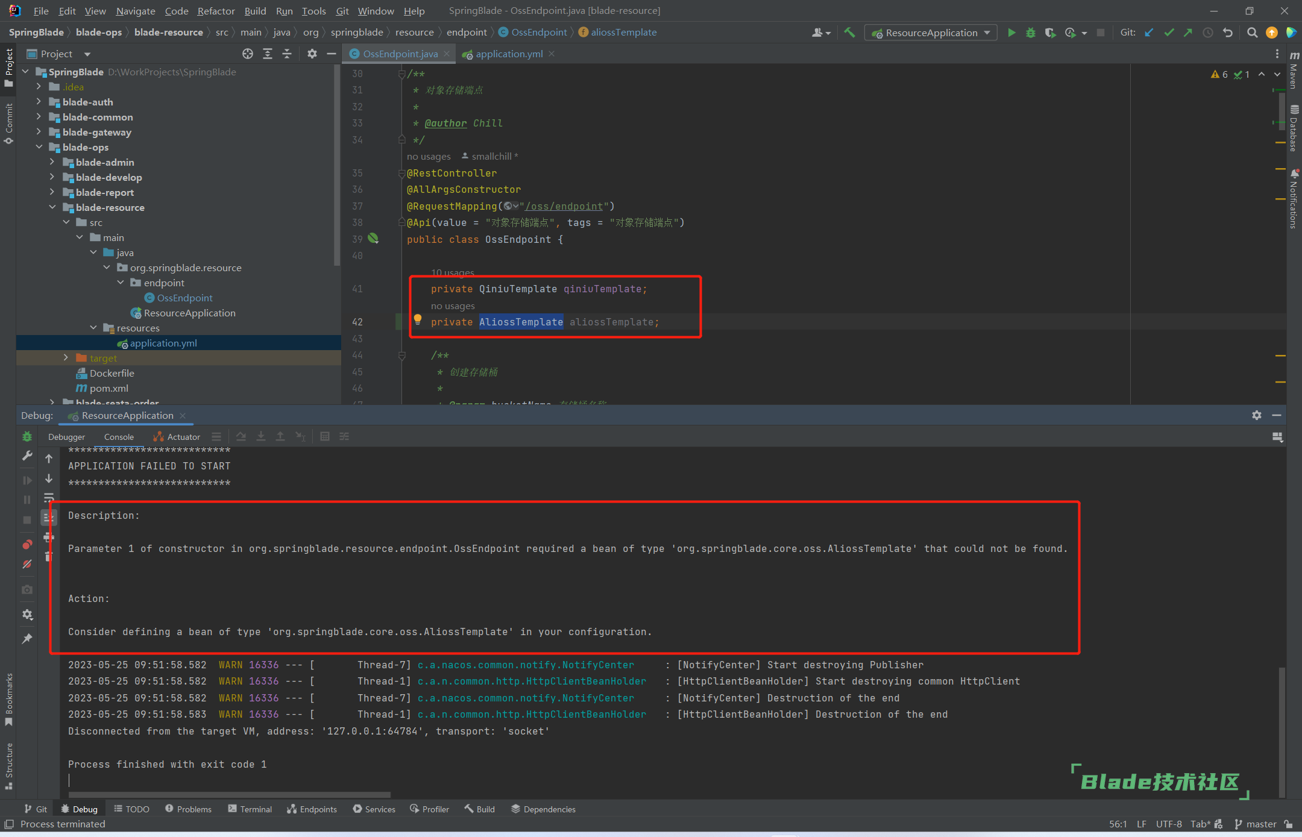
Task: Collapse blade-resource folder
Action: pos(52,207)
